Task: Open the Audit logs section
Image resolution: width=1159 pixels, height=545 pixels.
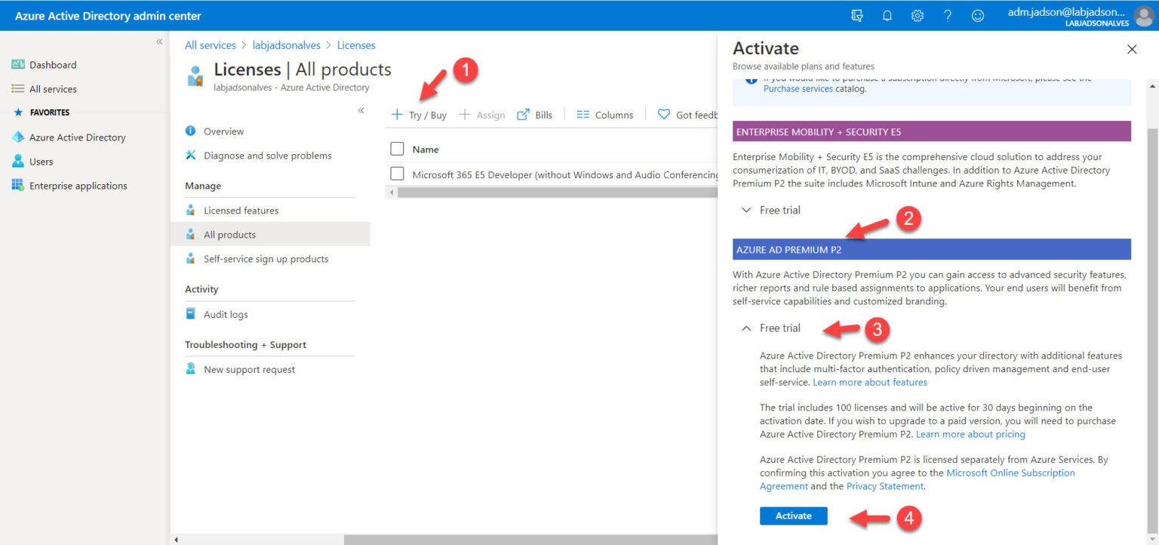Action: [226, 314]
